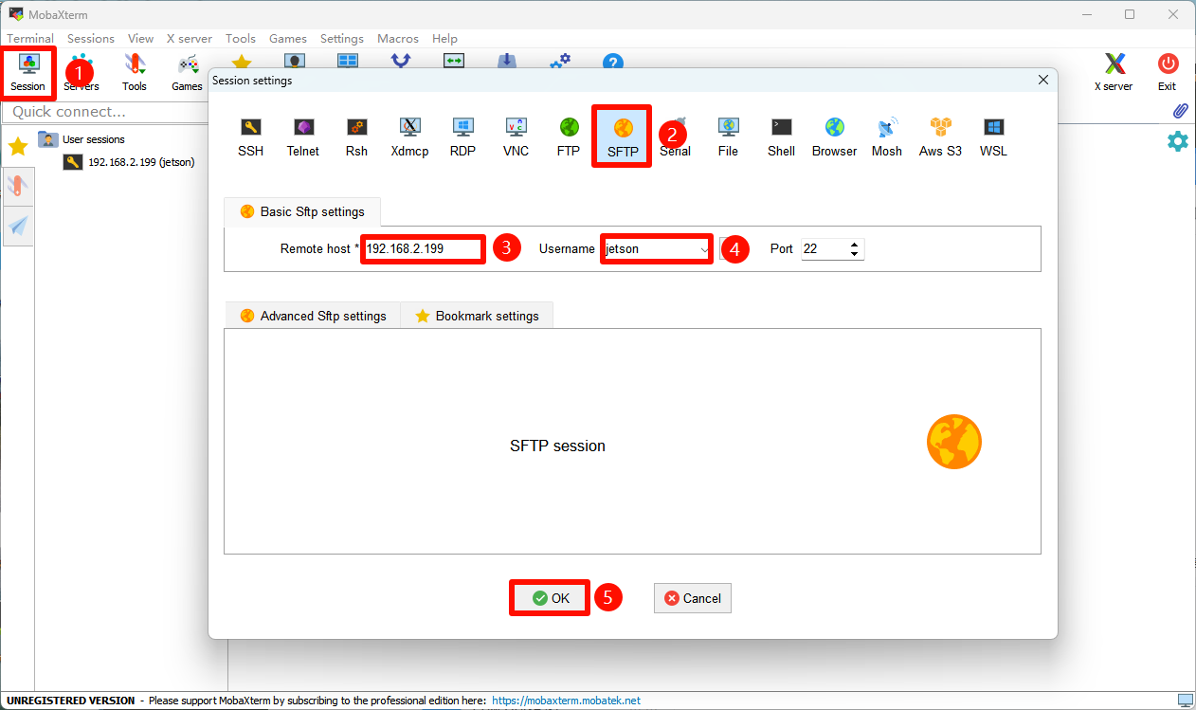Viewport: 1196px width, 710px height.
Task: Confirm session with the OK button
Action: click(x=550, y=598)
